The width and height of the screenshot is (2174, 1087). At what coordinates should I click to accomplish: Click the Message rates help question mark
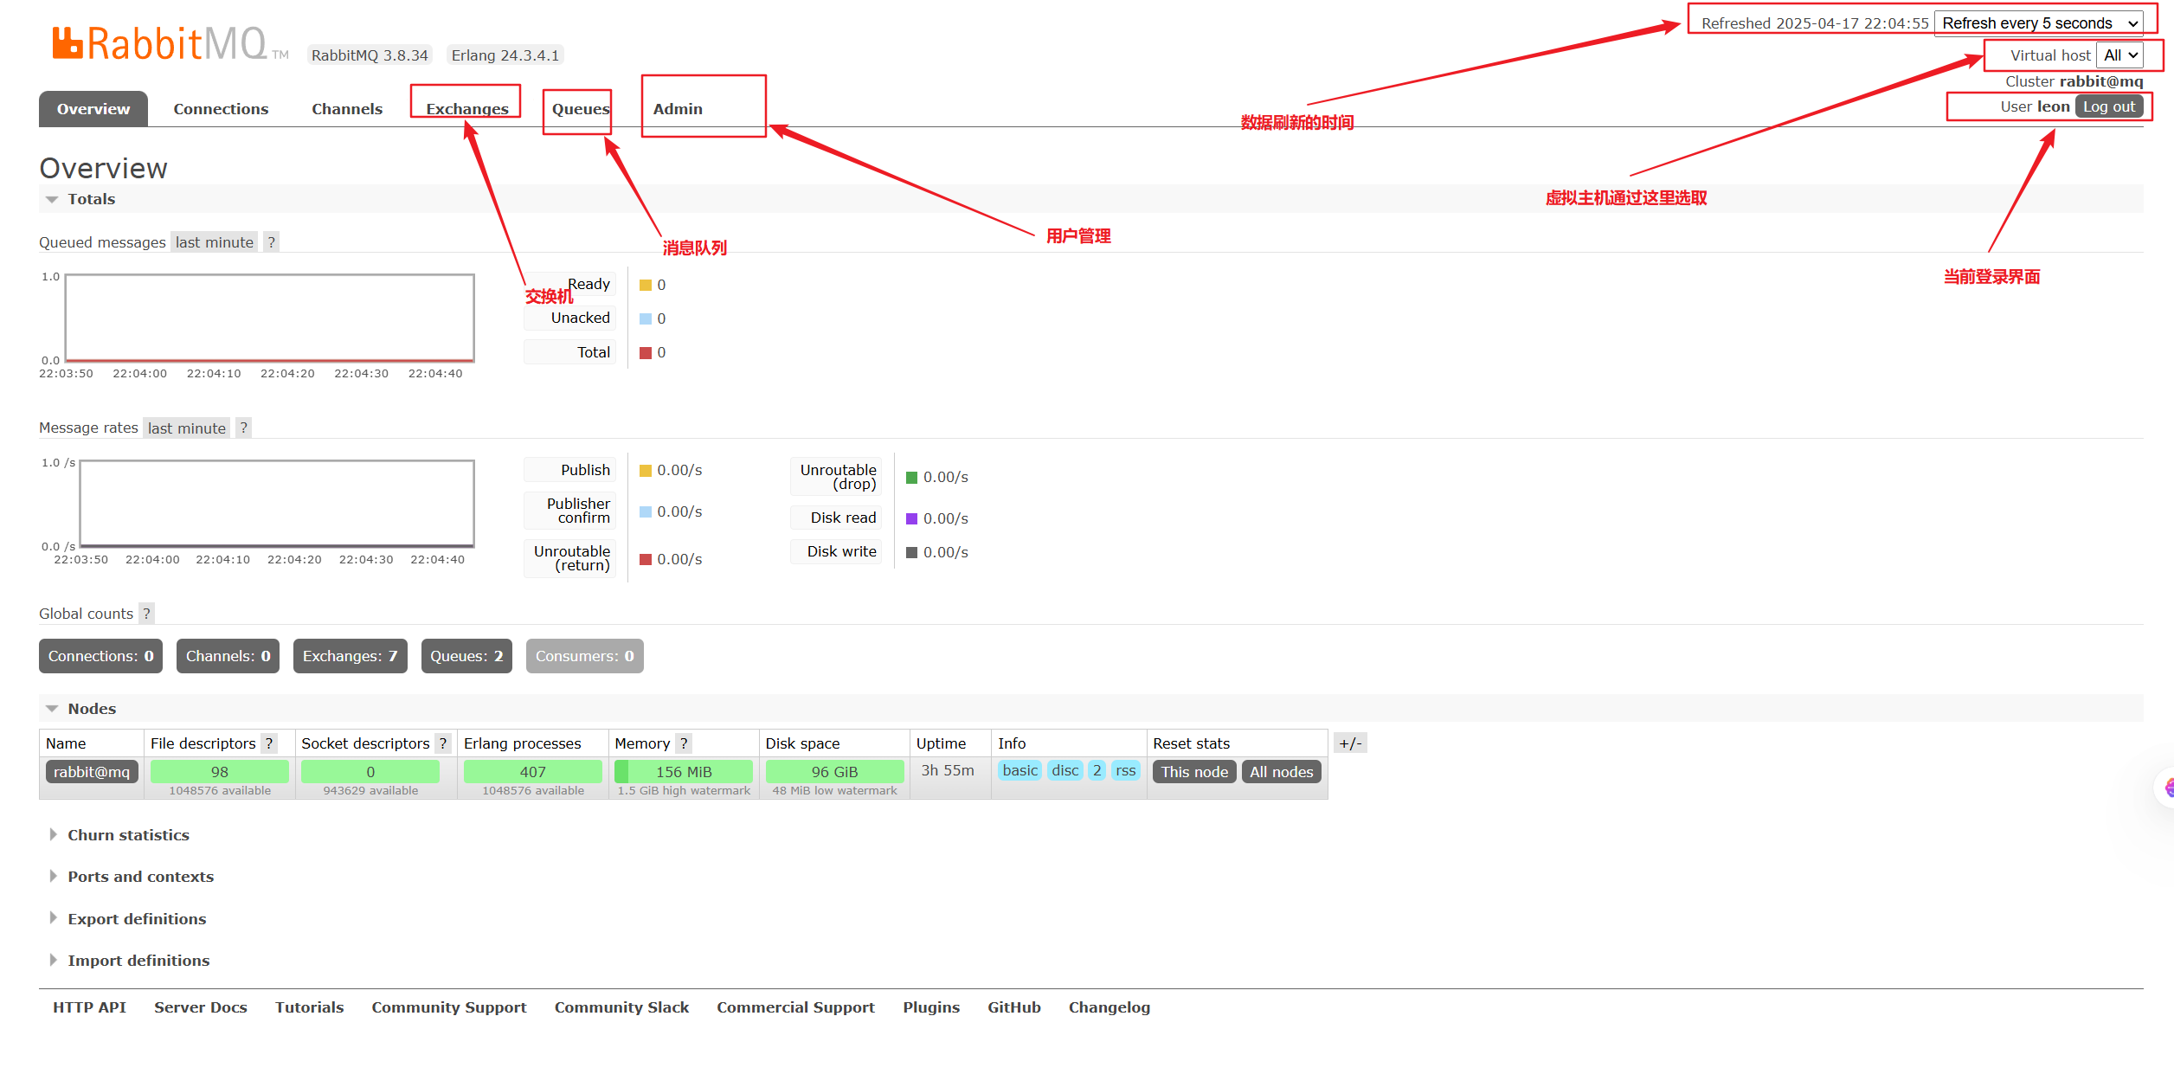click(x=244, y=428)
